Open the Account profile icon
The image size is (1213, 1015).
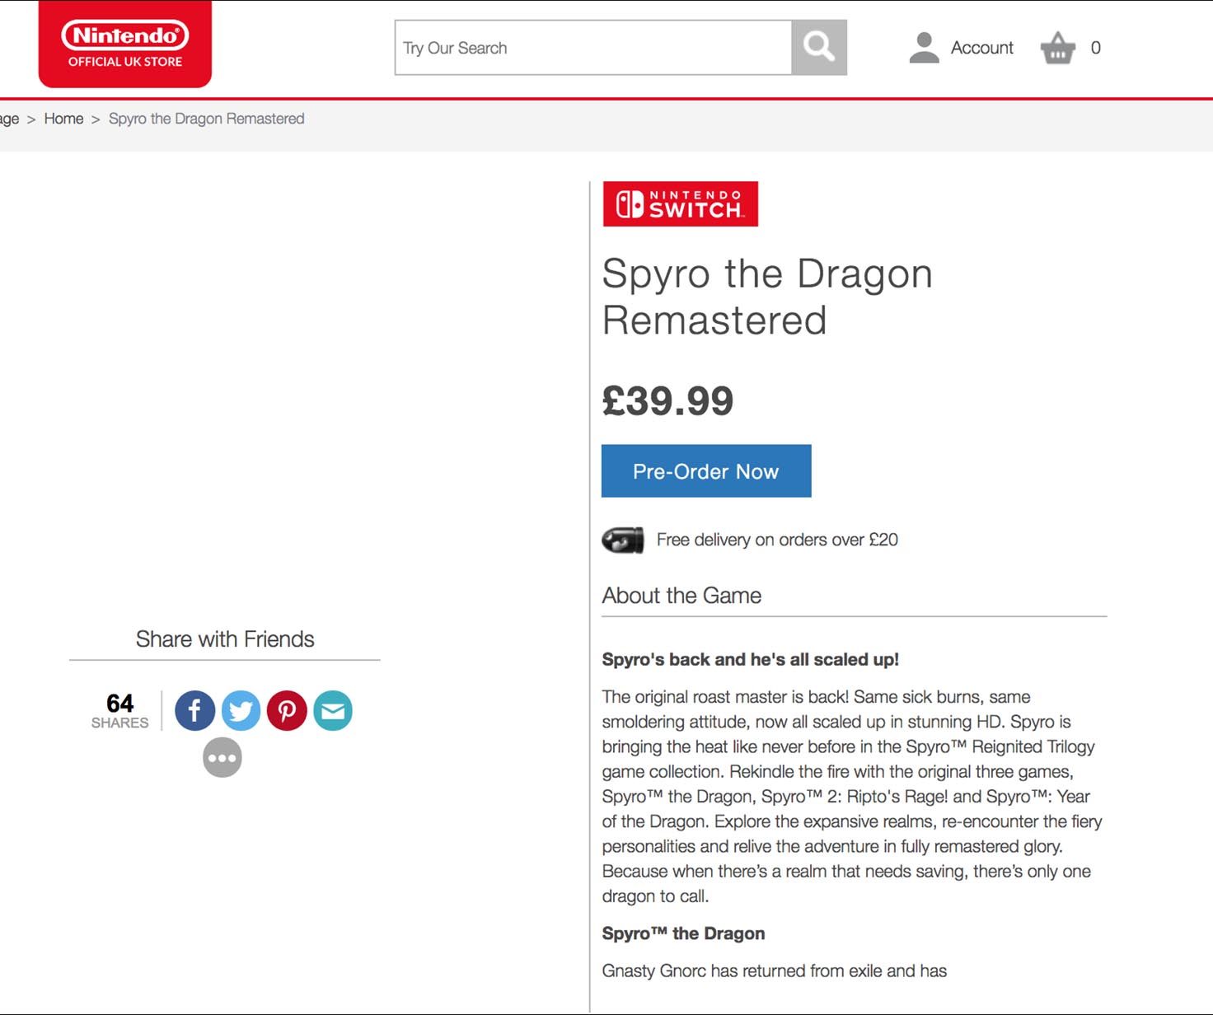click(x=924, y=48)
